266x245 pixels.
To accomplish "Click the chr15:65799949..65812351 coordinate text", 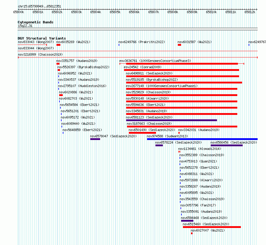I will pos(39,7).
